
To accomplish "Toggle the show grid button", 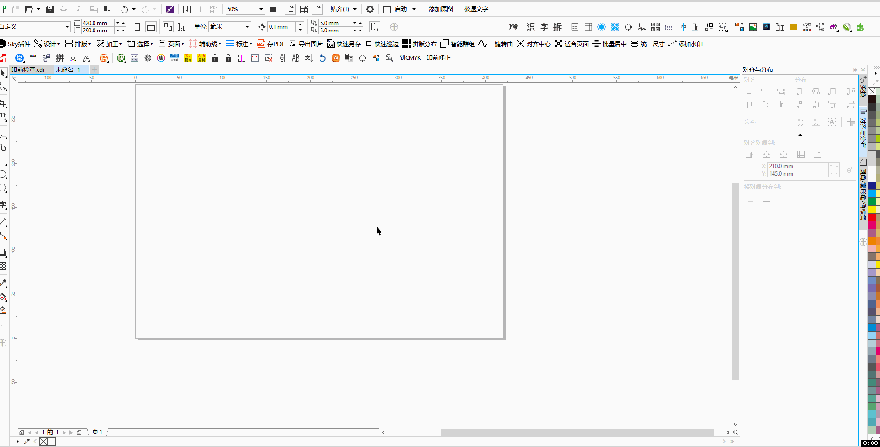I will [x=304, y=9].
